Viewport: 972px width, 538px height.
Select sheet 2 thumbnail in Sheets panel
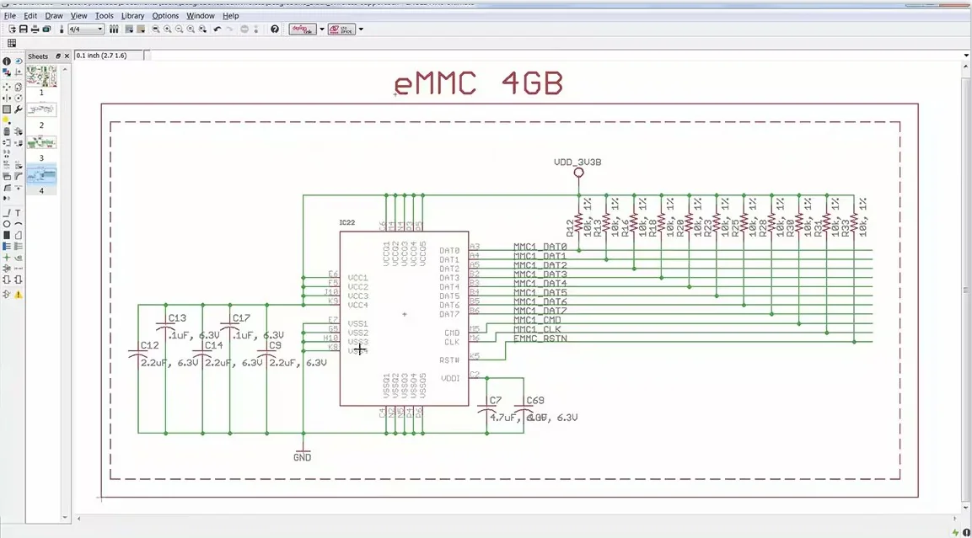click(41, 109)
